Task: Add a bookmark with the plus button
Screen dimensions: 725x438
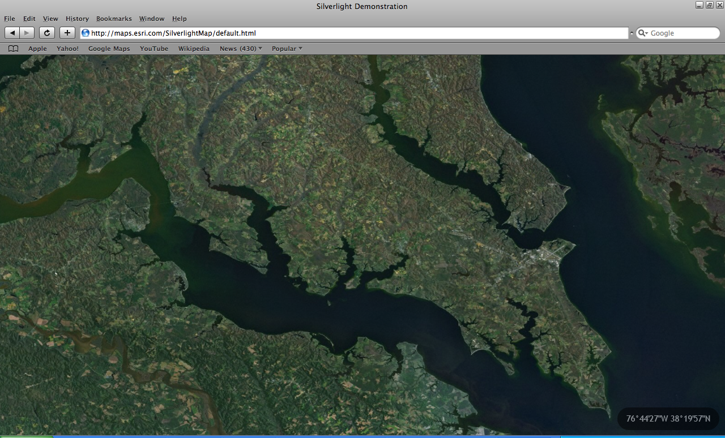Action: pyautogui.click(x=67, y=33)
